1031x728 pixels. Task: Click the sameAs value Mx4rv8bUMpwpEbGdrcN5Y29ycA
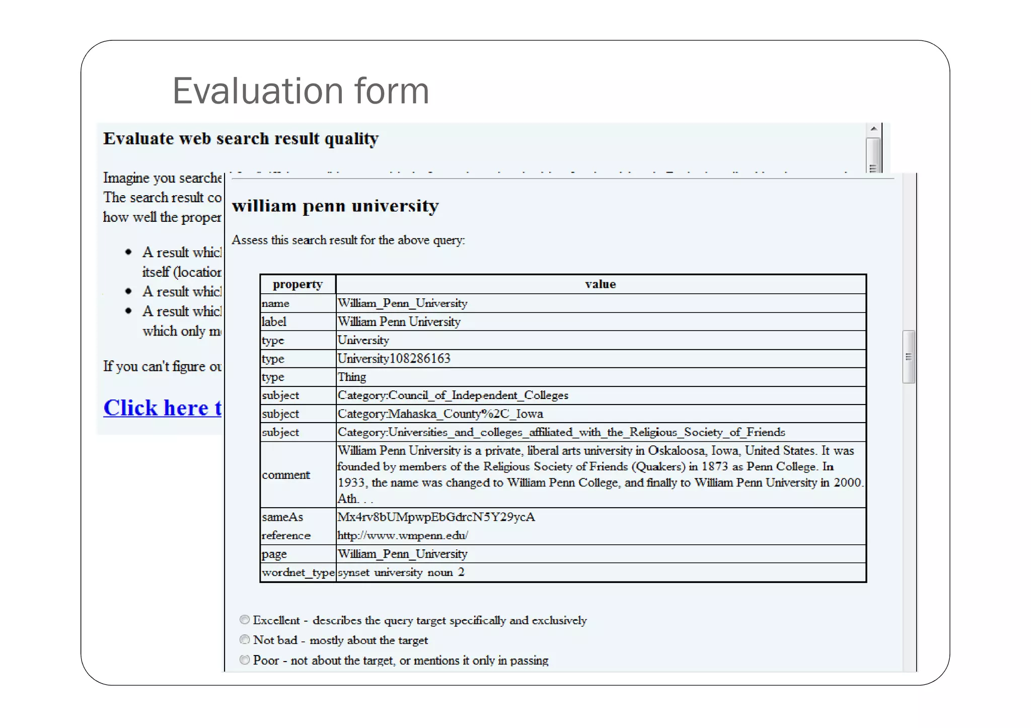(x=436, y=517)
